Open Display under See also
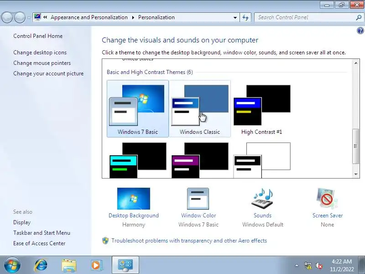The image size is (365, 274). (x=22, y=222)
